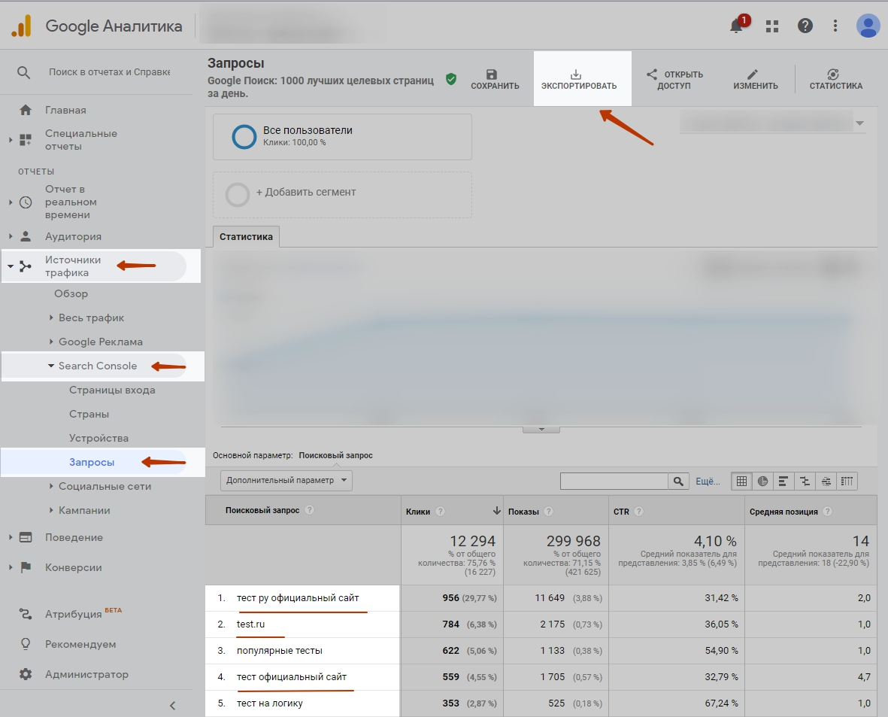Click the table search magnifier button
Screen dimensions: 888x717
tap(678, 481)
